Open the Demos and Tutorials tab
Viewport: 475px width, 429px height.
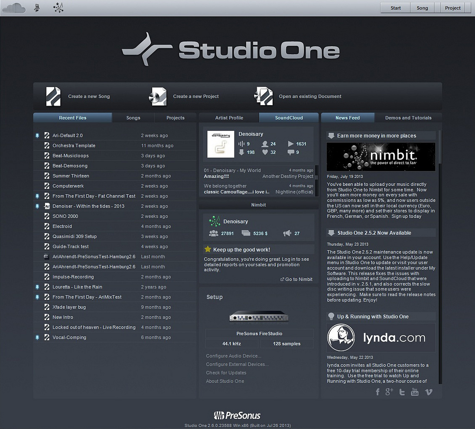408,118
